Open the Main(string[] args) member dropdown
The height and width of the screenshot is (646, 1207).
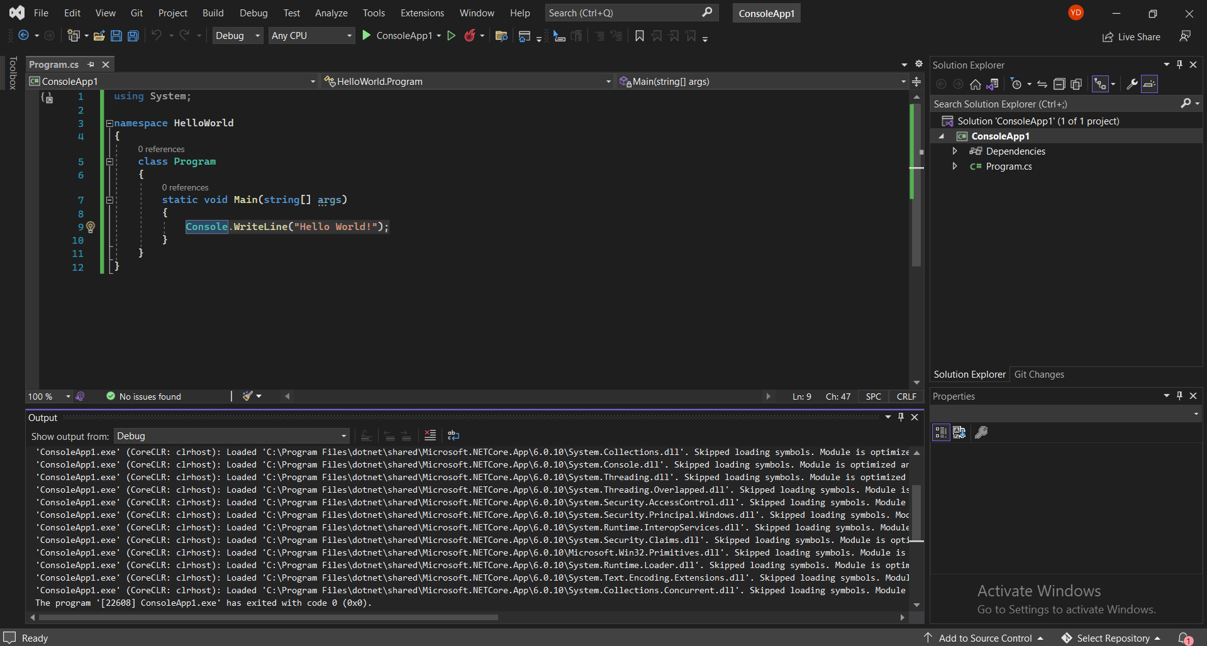762,82
